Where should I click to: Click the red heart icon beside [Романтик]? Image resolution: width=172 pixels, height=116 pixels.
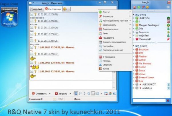click(x=137, y=39)
